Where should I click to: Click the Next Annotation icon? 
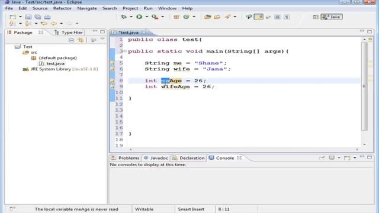point(12,24)
